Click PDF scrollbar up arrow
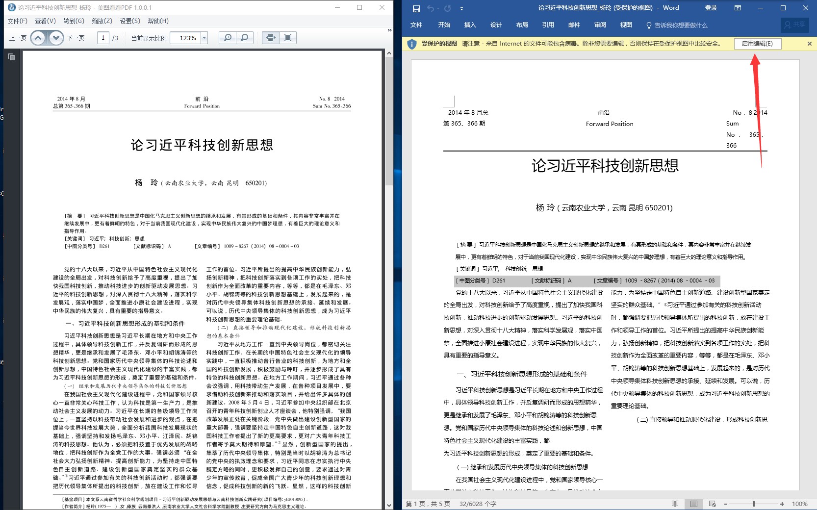The image size is (817, 510). [389, 52]
